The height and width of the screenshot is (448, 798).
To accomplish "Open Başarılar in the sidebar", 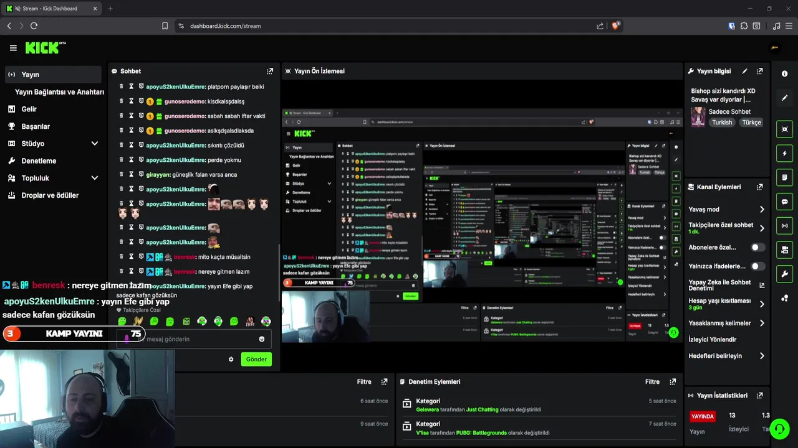I will point(36,126).
